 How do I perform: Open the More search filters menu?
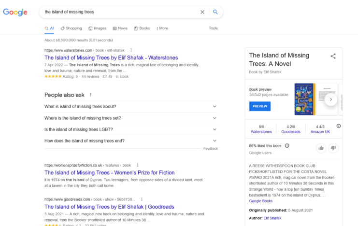162,28
